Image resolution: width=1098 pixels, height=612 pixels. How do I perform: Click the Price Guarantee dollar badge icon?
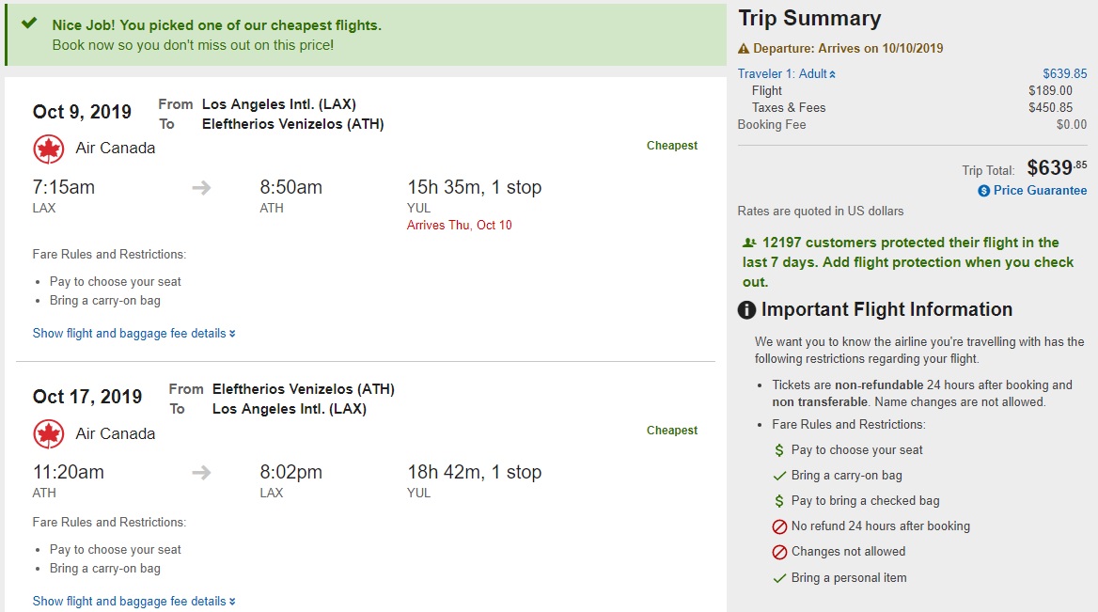[x=983, y=191]
